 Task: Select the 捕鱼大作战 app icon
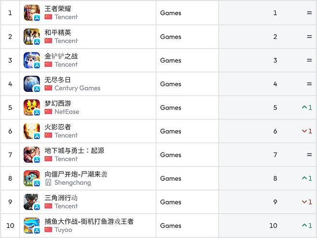pos(31,225)
